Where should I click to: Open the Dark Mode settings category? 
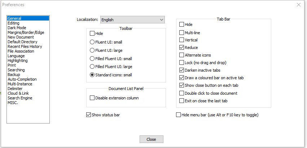coord(17,28)
